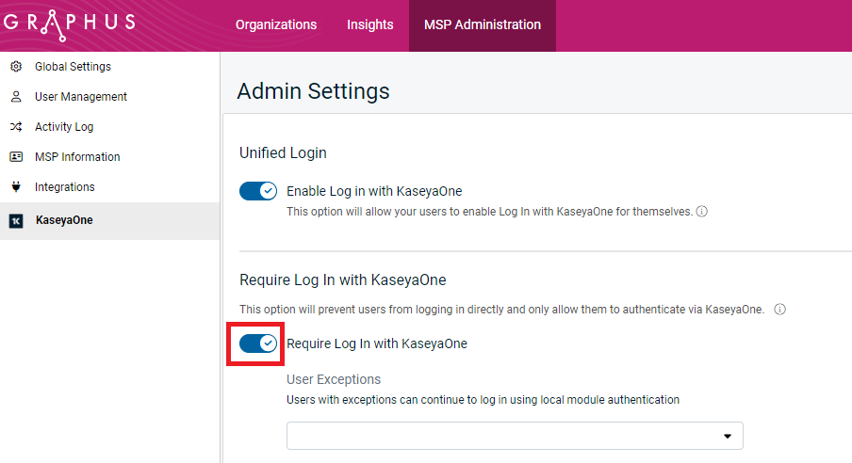Click info icon beside Unified Login description
Image resolution: width=852 pixels, height=463 pixels.
(701, 212)
